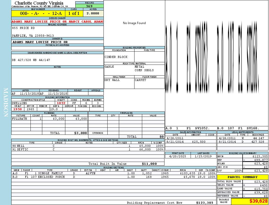Click the reviewed date AP 11/13/2018
The height and width of the screenshot is (205, 269).
(54, 94)
